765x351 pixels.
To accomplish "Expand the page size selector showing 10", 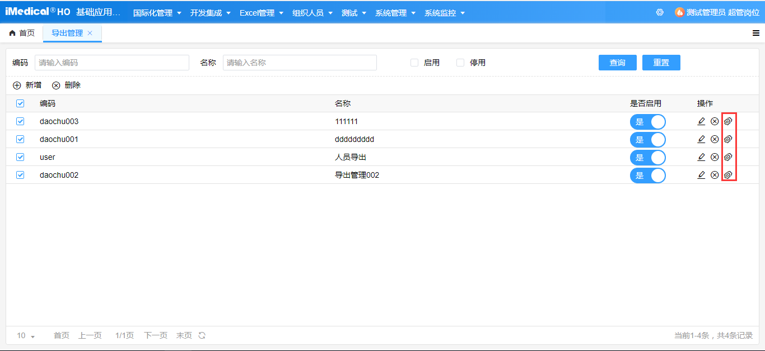I will pyautogui.click(x=24, y=335).
